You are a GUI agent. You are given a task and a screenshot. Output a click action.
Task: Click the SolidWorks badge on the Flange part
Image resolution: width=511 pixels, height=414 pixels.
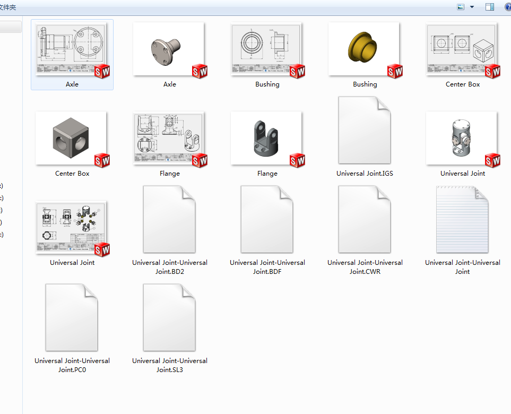[297, 160]
